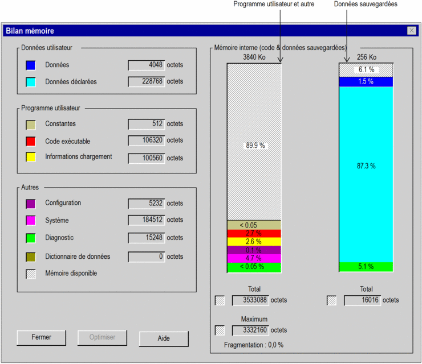Click the Bilan mémoire title bar text
The width and height of the screenshot is (422, 364).
click(30, 31)
